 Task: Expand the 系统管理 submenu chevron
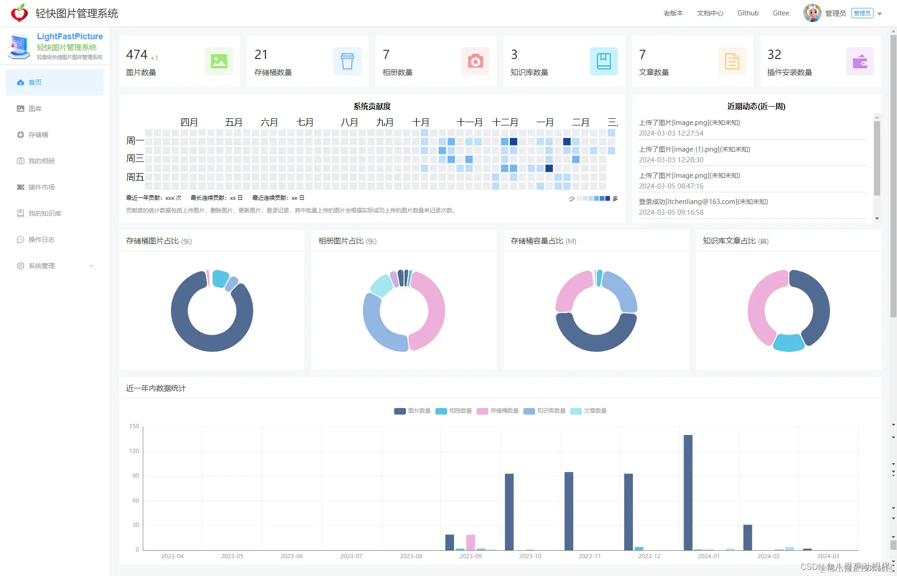91,266
